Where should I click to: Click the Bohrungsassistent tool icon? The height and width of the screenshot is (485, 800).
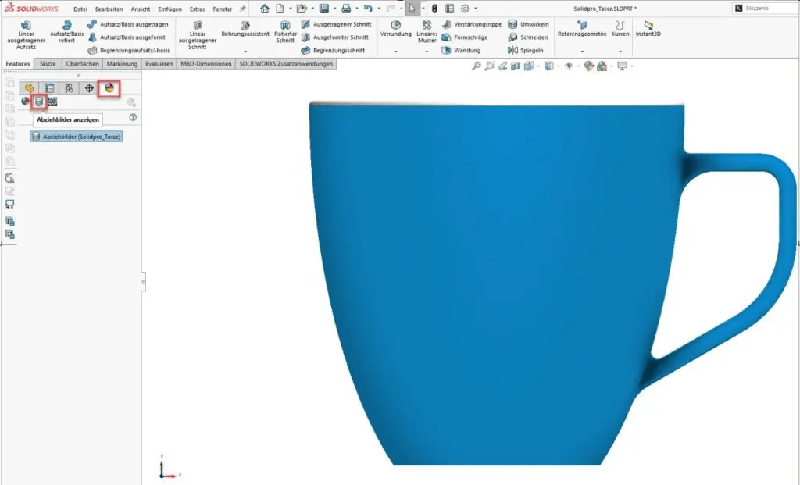click(x=245, y=26)
